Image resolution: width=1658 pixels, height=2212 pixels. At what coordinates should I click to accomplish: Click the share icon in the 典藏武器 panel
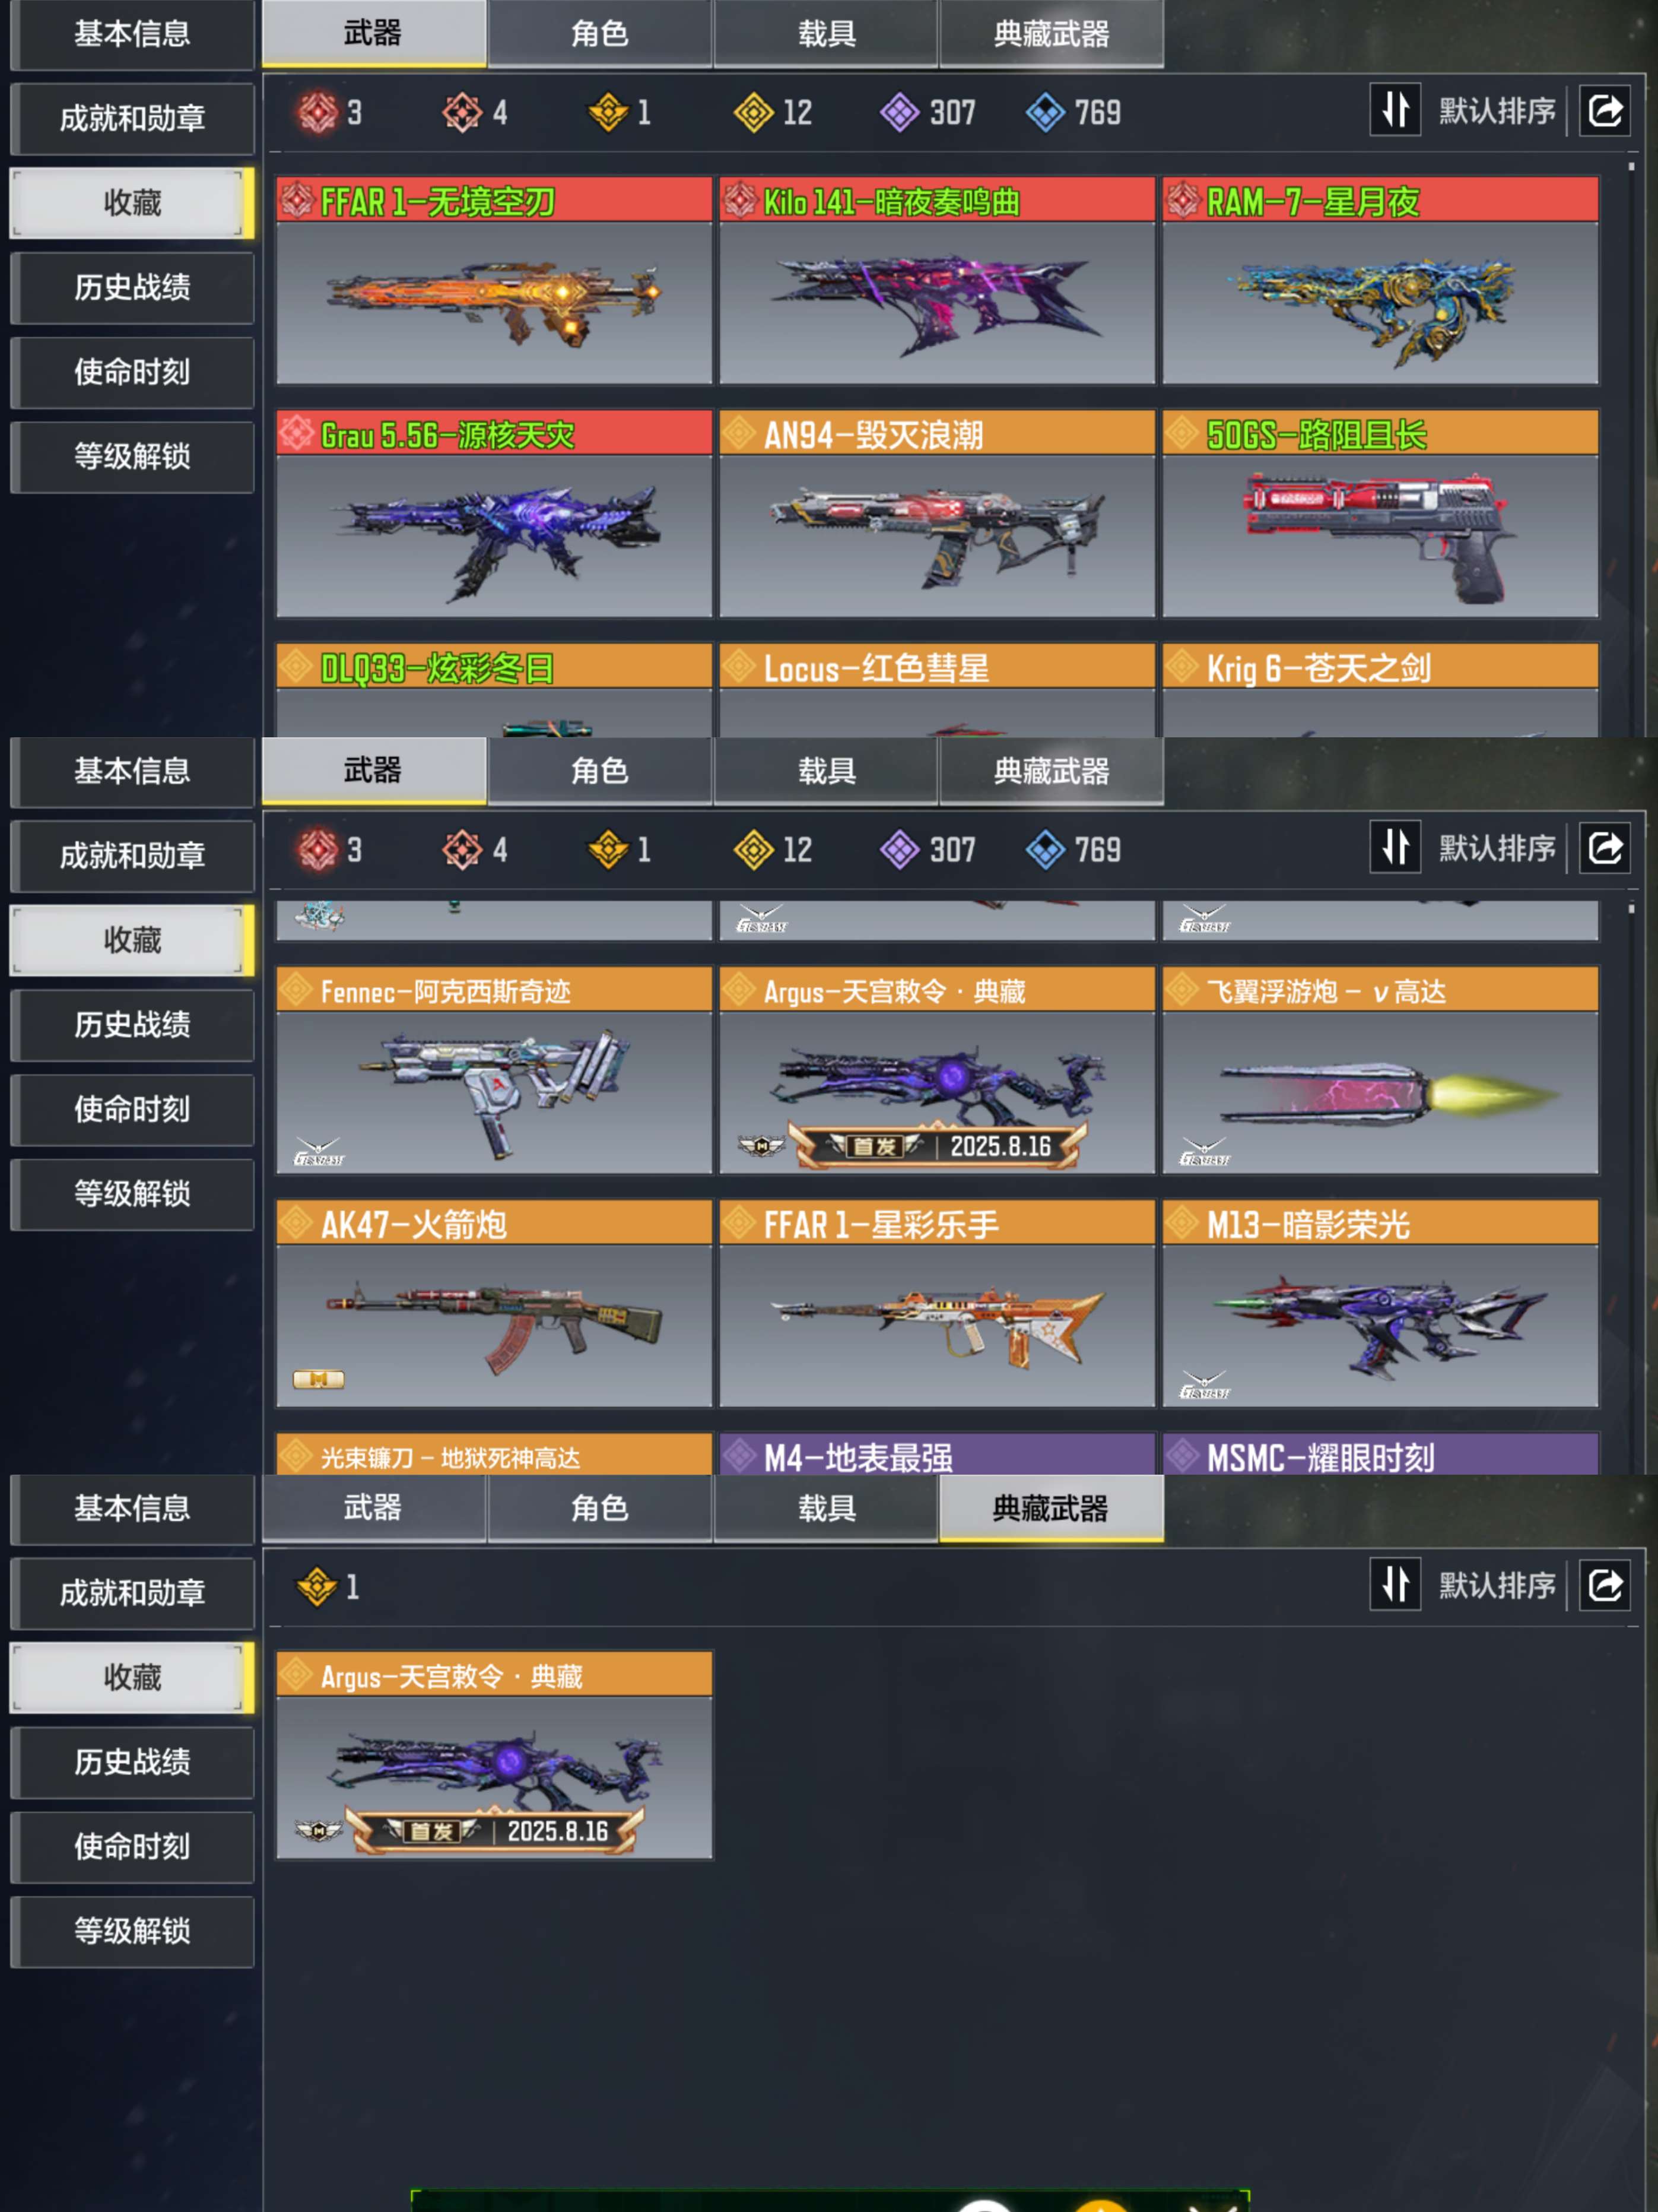[1604, 1585]
